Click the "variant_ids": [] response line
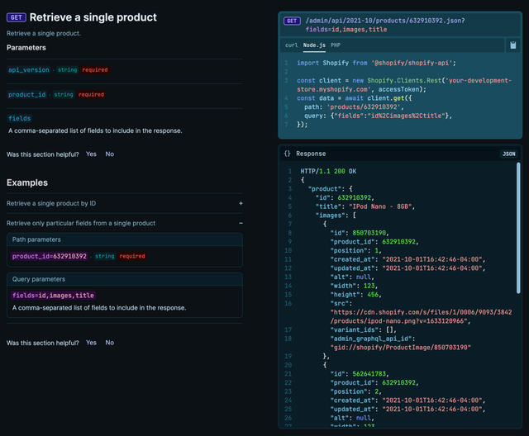This screenshot has width=529, height=436. 364,329
